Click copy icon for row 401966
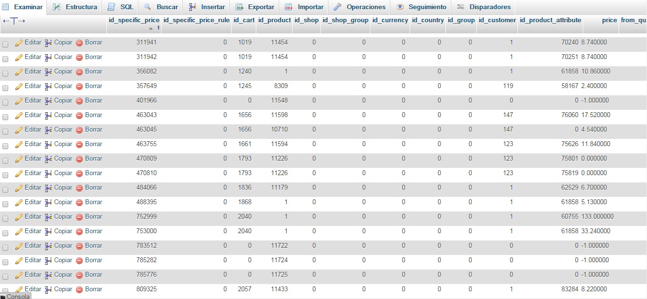The height and width of the screenshot is (299, 647). tap(48, 101)
